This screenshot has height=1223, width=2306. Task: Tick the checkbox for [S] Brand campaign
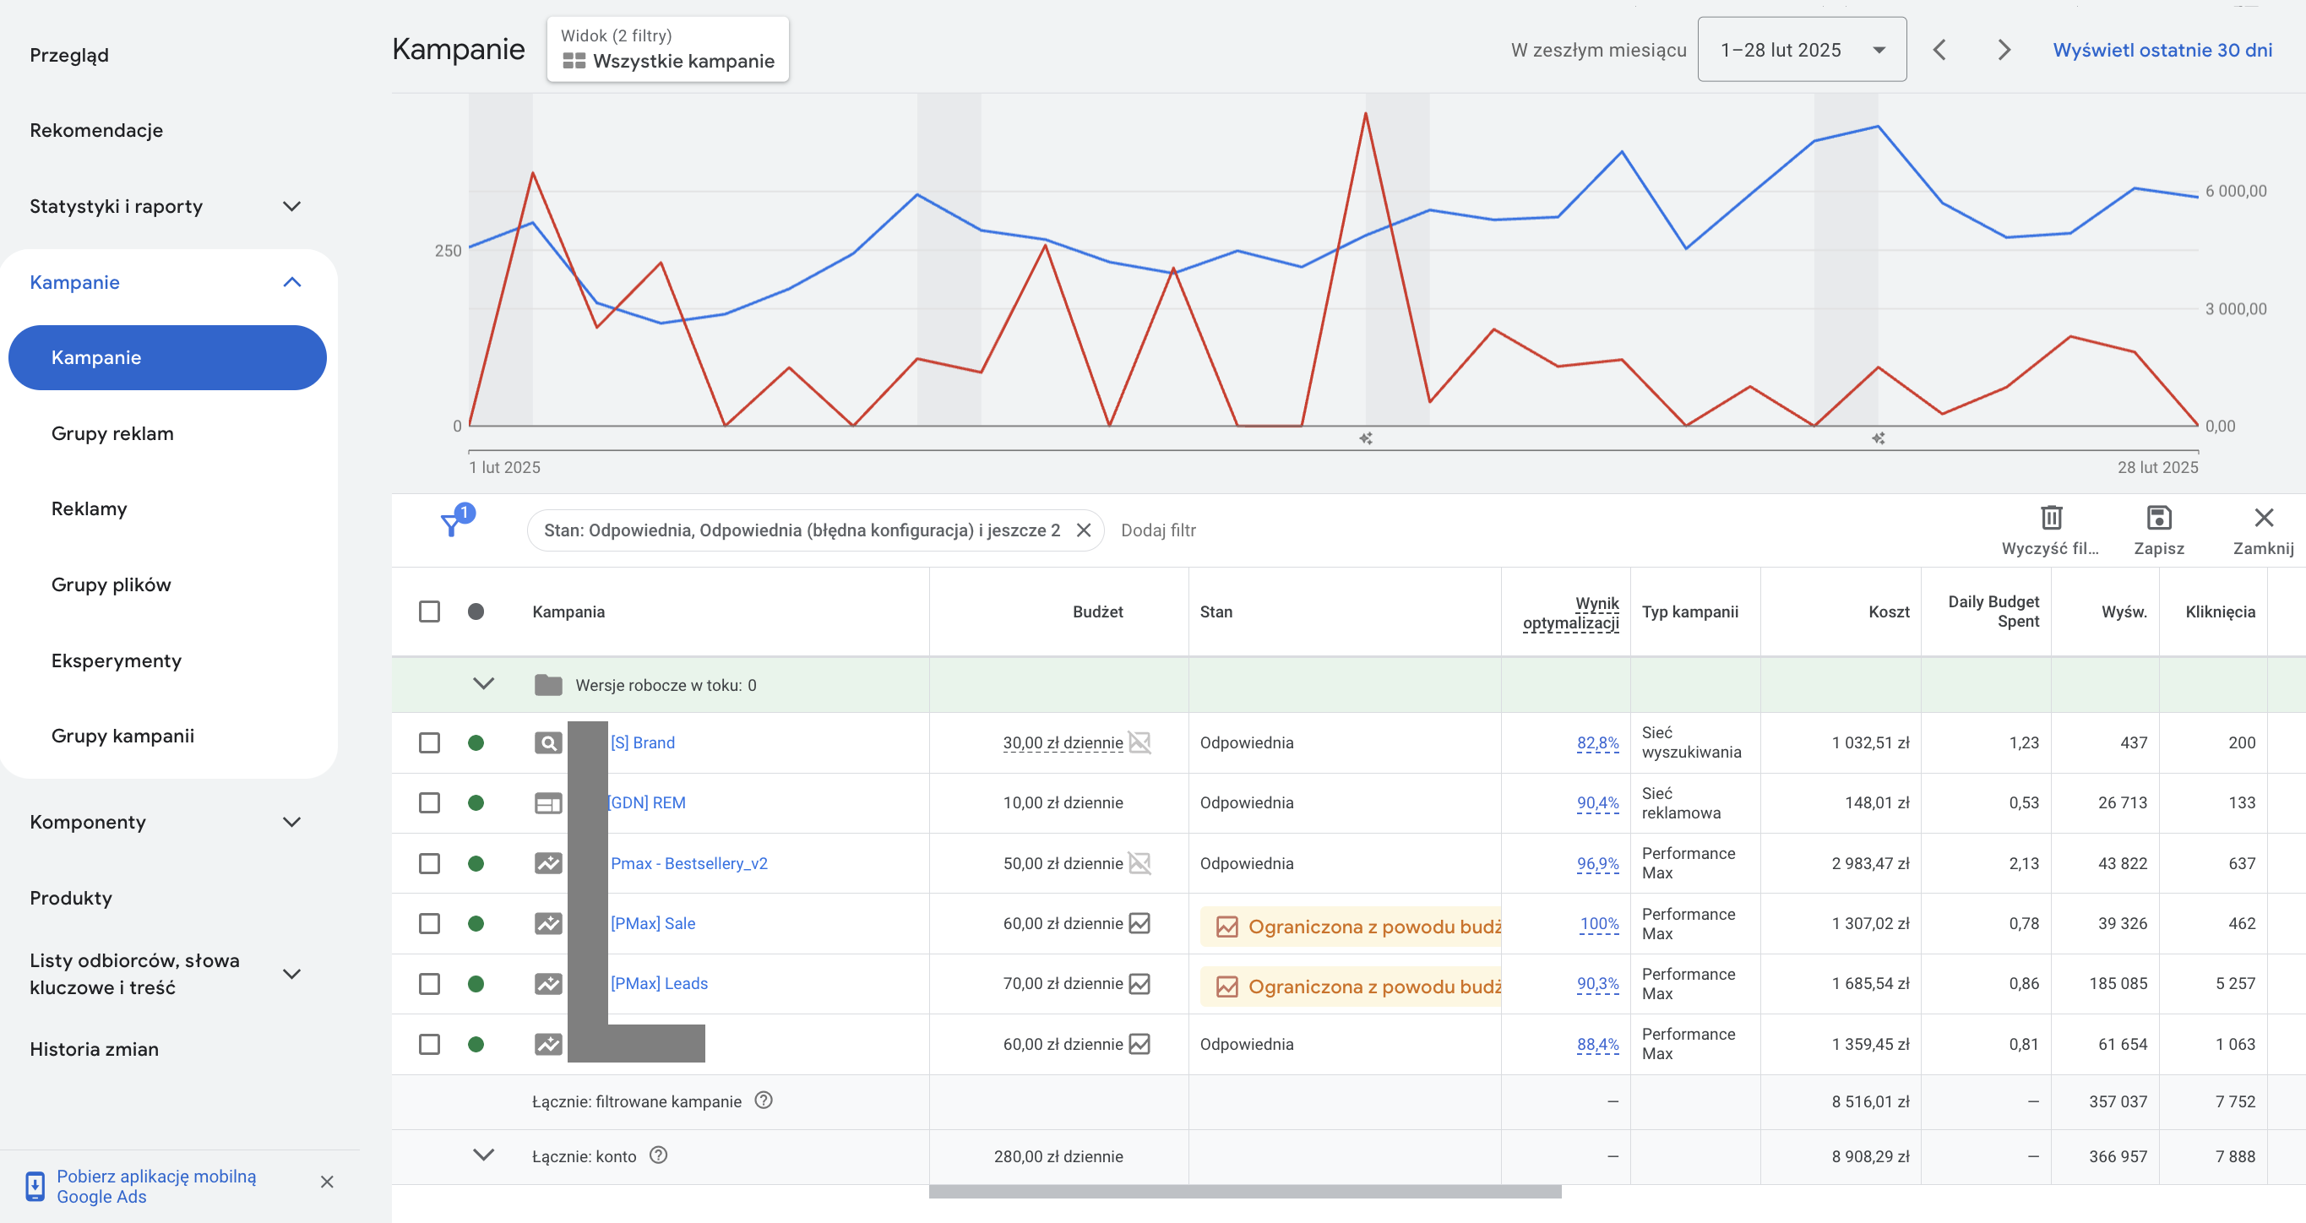coord(430,742)
